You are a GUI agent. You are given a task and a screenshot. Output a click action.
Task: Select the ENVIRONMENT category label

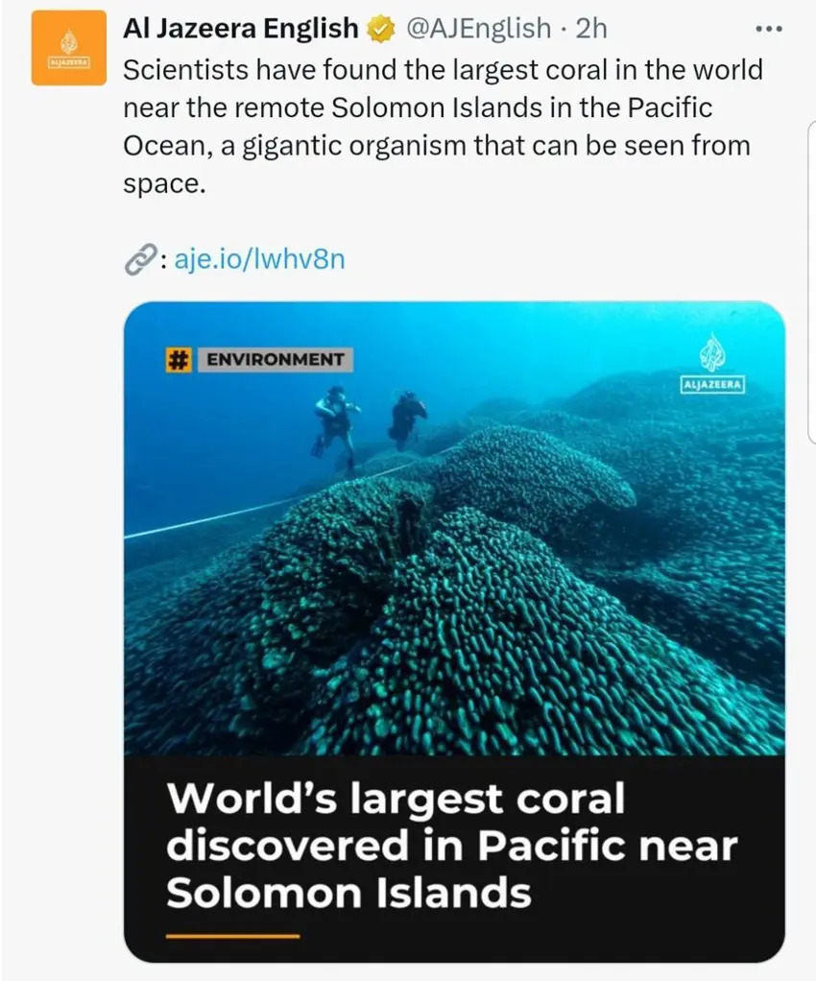coord(276,360)
